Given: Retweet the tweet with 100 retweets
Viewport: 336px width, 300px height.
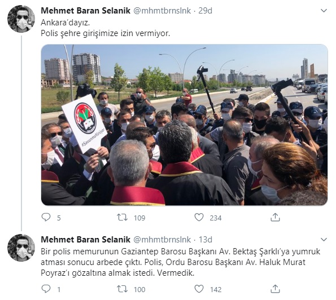Looking at the screenshot, I should [123, 289].
